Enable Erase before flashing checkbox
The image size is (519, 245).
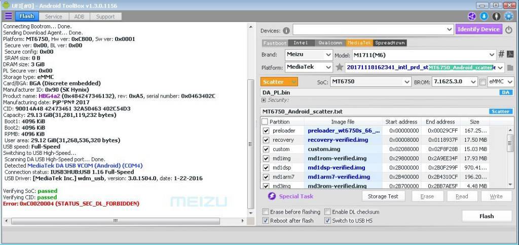point(266,212)
